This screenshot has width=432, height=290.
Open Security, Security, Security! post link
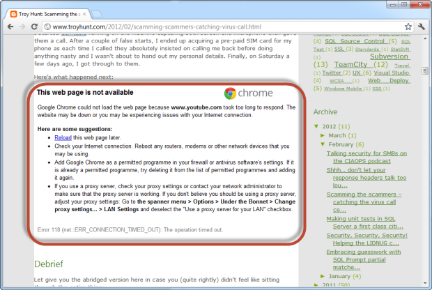367,239
